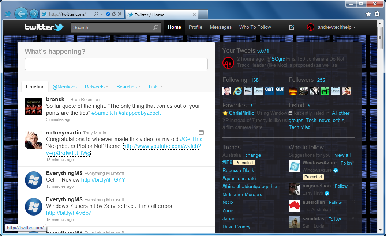
Task: Open a new blank tab
Action: tap(203, 15)
